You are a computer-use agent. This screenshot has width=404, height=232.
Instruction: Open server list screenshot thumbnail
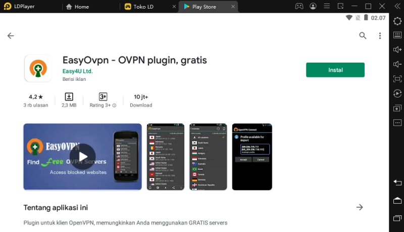tap(166, 157)
